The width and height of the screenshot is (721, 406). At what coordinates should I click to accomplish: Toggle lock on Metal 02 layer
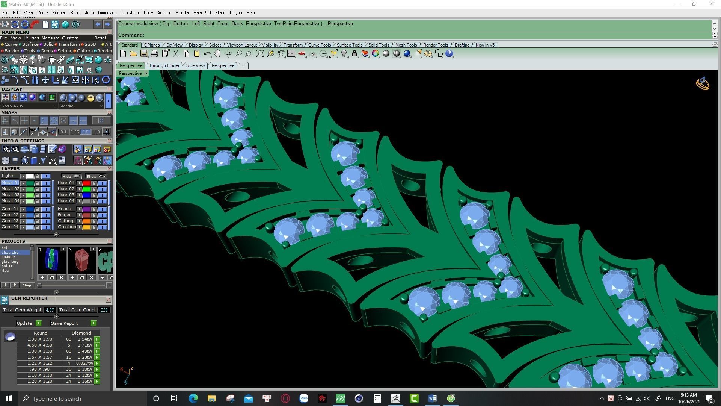click(38, 189)
